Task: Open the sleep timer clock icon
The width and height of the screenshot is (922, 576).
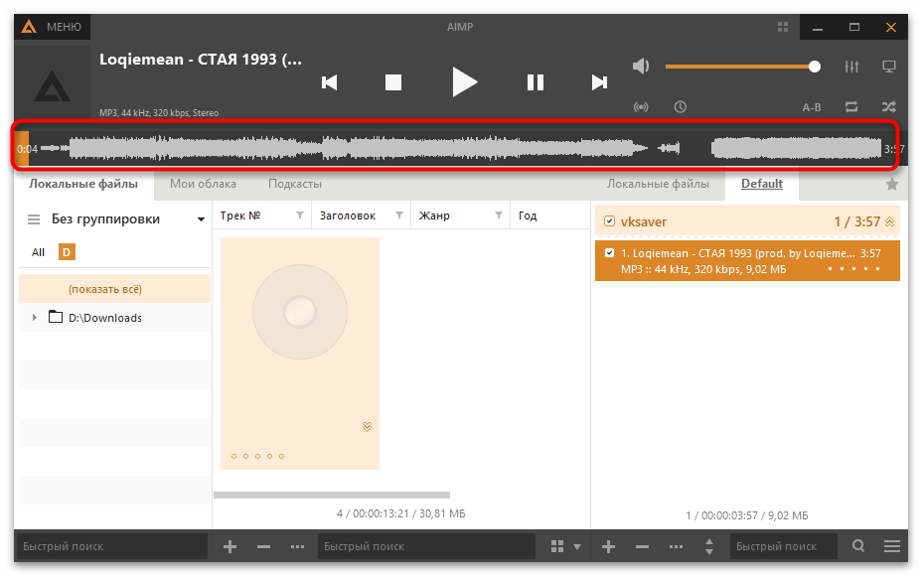Action: pos(681,106)
